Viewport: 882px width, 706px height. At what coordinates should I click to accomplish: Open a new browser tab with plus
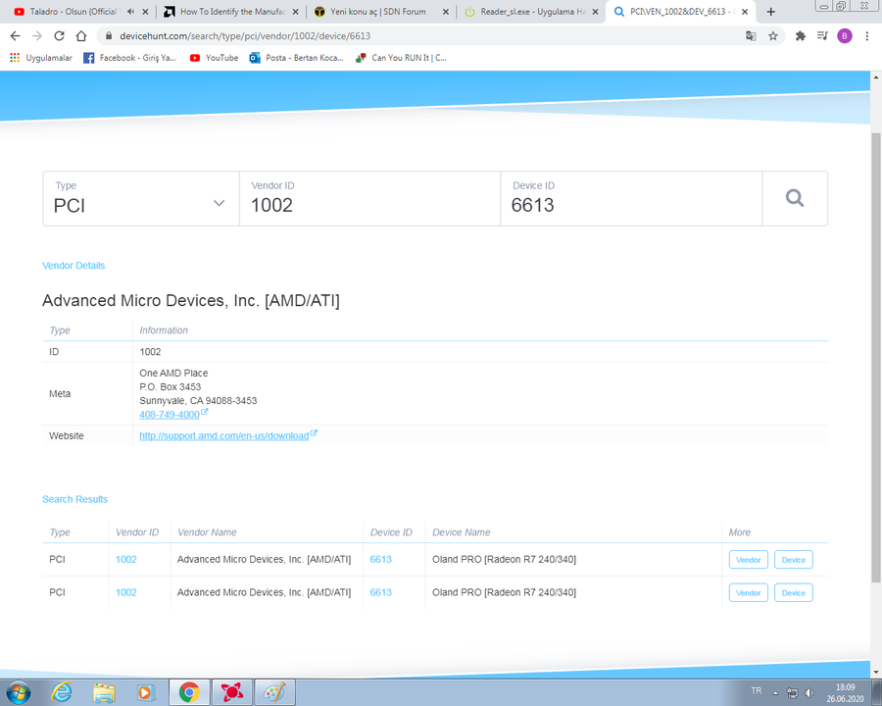(771, 11)
